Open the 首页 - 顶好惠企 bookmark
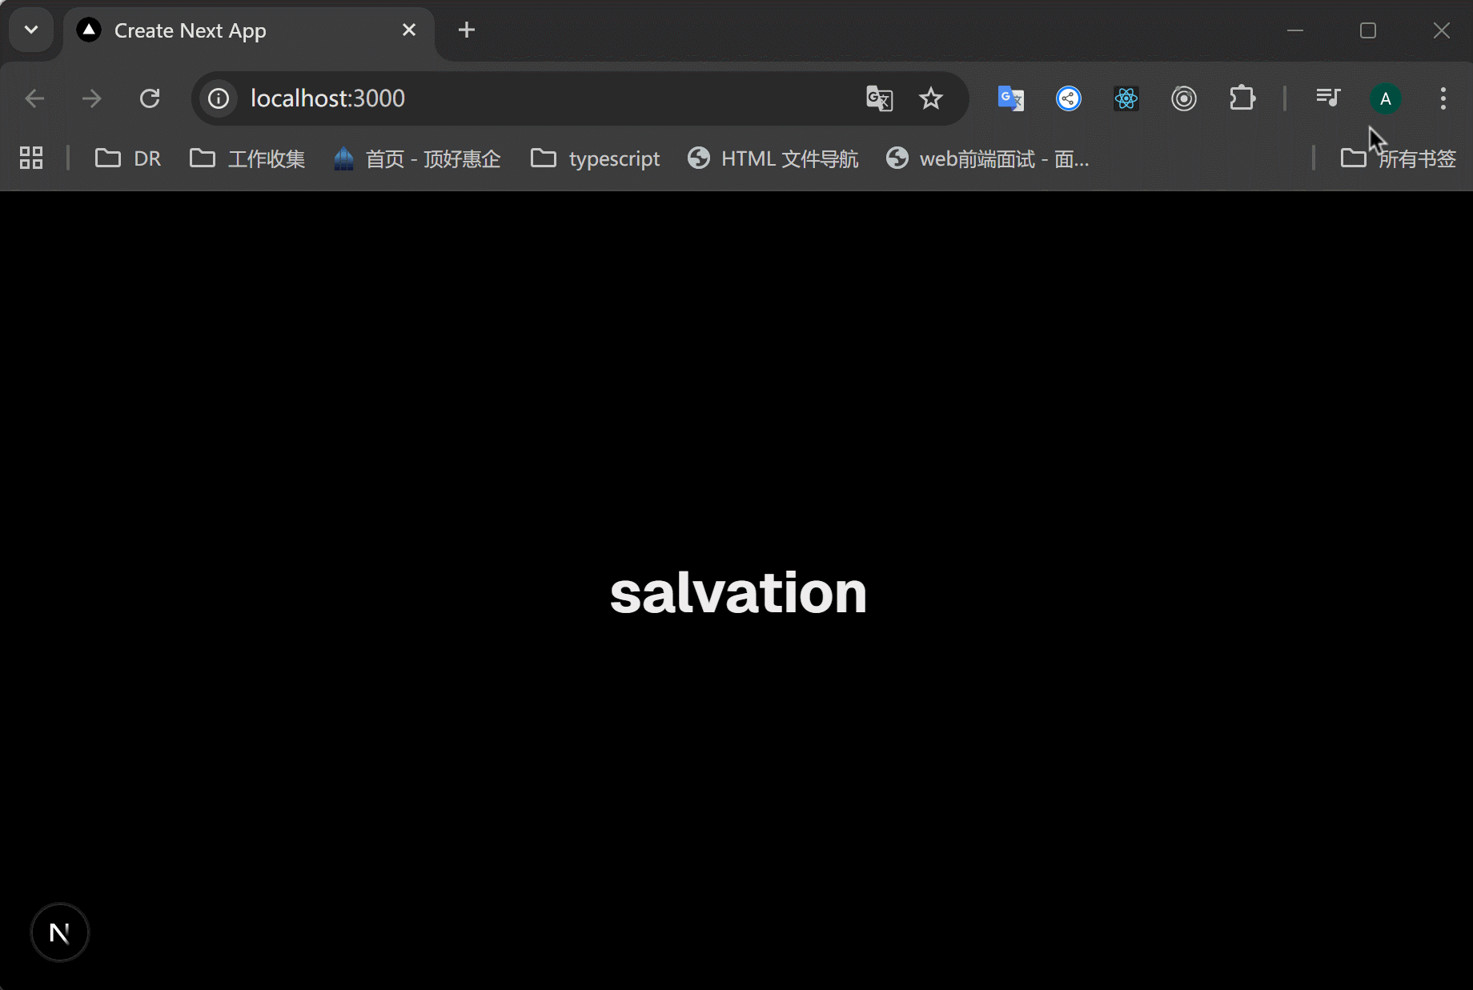This screenshot has width=1473, height=990. coord(417,158)
